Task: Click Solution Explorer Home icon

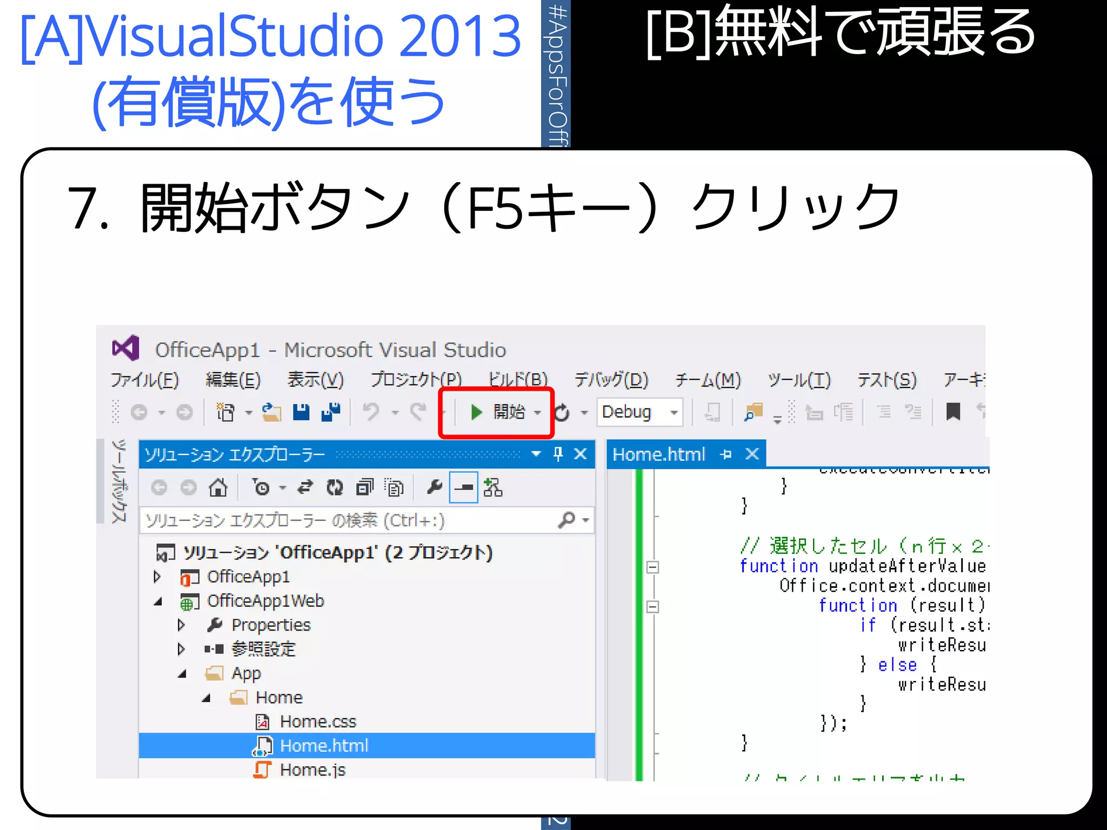Action: (x=218, y=488)
